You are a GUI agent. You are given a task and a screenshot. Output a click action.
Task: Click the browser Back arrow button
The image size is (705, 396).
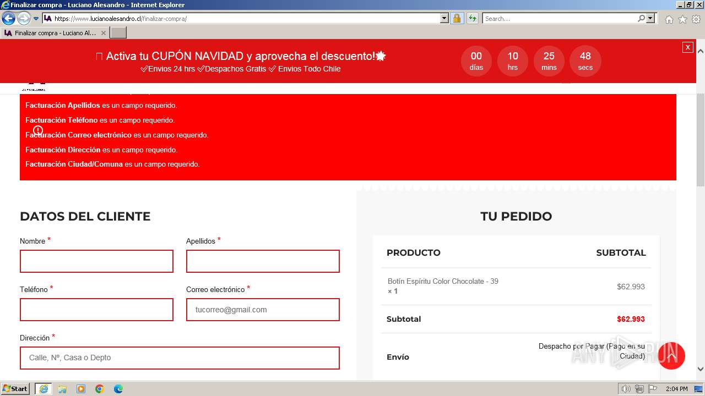point(8,19)
